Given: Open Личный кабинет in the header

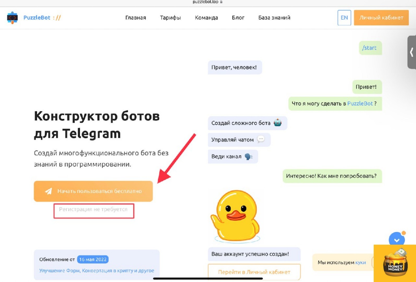Looking at the screenshot, I should click(381, 18).
